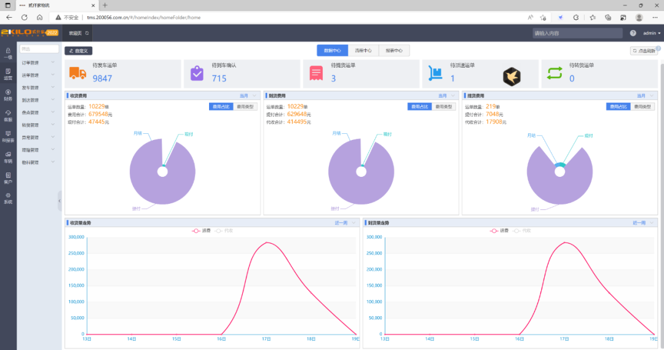Click the green transfer arrows icon

click(x=555, y=73)
